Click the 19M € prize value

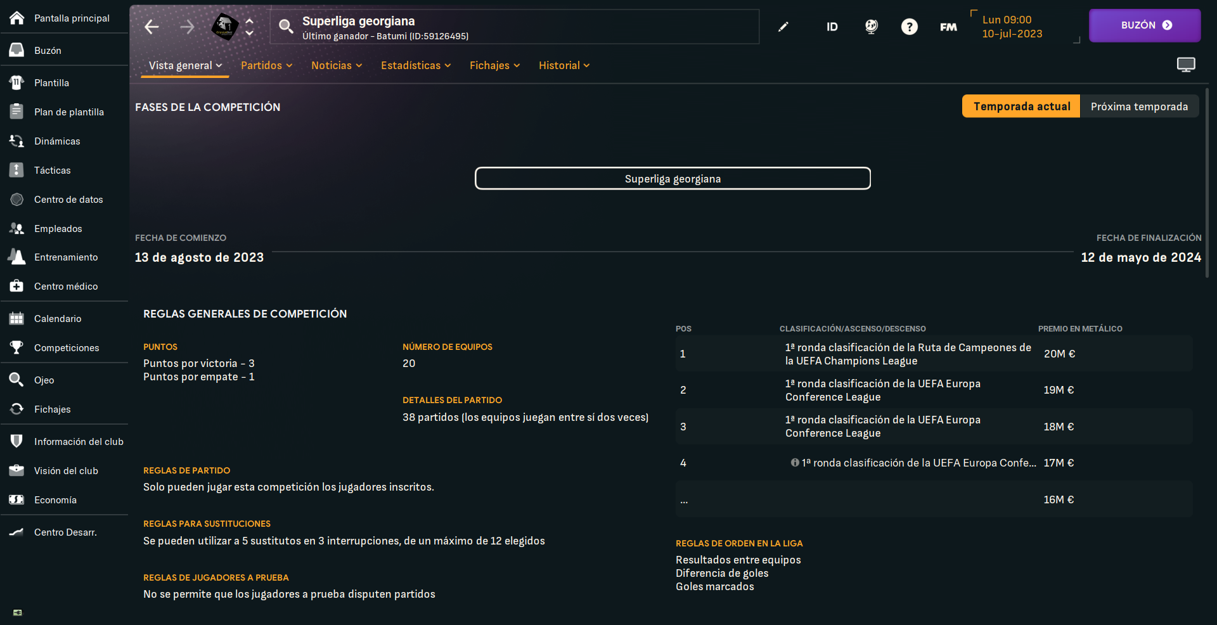[x=1059, y=390]
